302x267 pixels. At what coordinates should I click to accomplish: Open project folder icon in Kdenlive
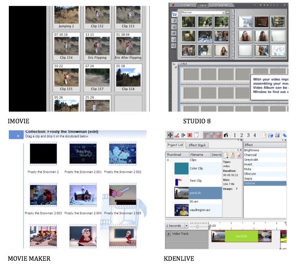coord(271,135)
